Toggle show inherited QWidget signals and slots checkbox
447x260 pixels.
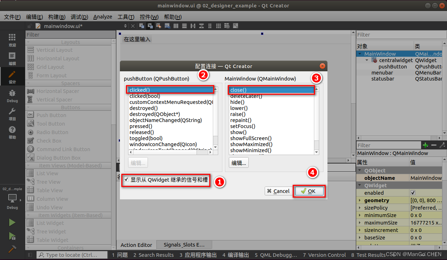[x=127, y=180]
